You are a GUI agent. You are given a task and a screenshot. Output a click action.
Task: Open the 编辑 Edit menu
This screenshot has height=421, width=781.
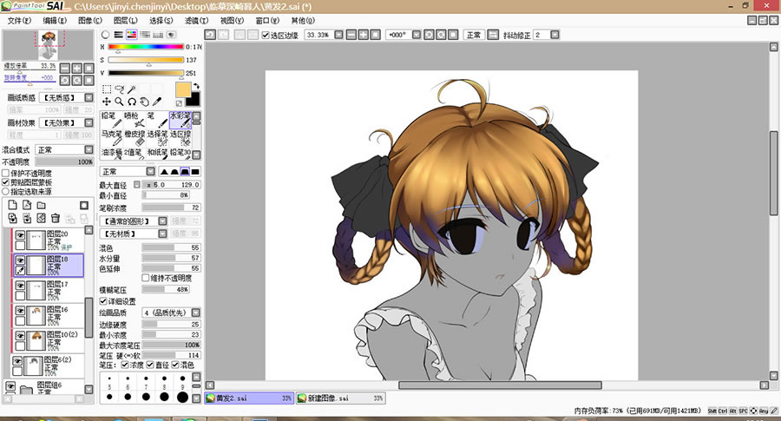[55, 21]
